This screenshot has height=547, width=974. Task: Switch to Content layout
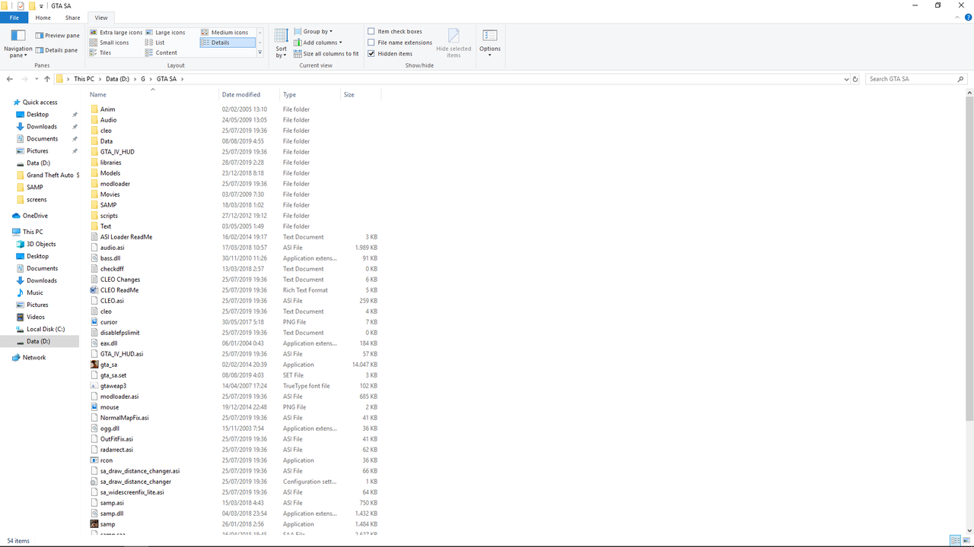(x=161, y=52)
